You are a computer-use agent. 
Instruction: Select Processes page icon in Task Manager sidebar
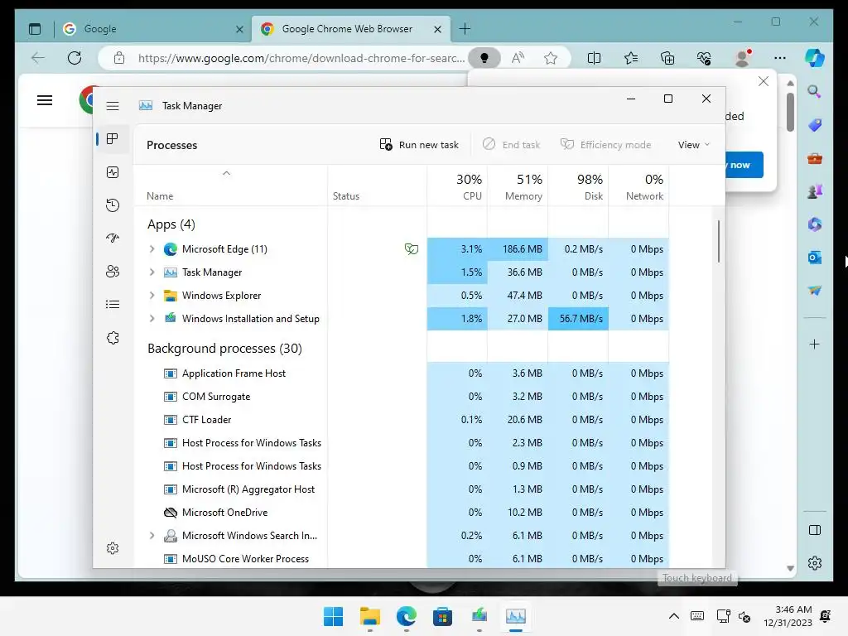pos(113,139)
